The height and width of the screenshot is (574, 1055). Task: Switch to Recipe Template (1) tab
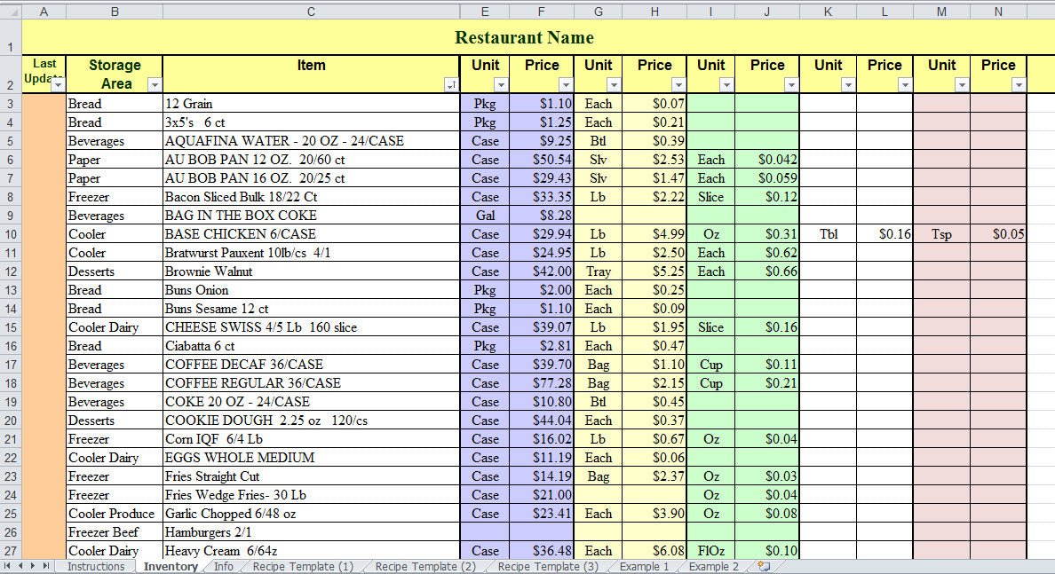point(303,567)
